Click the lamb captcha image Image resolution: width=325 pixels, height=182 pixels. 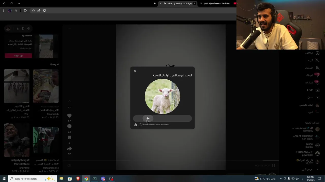162,96
